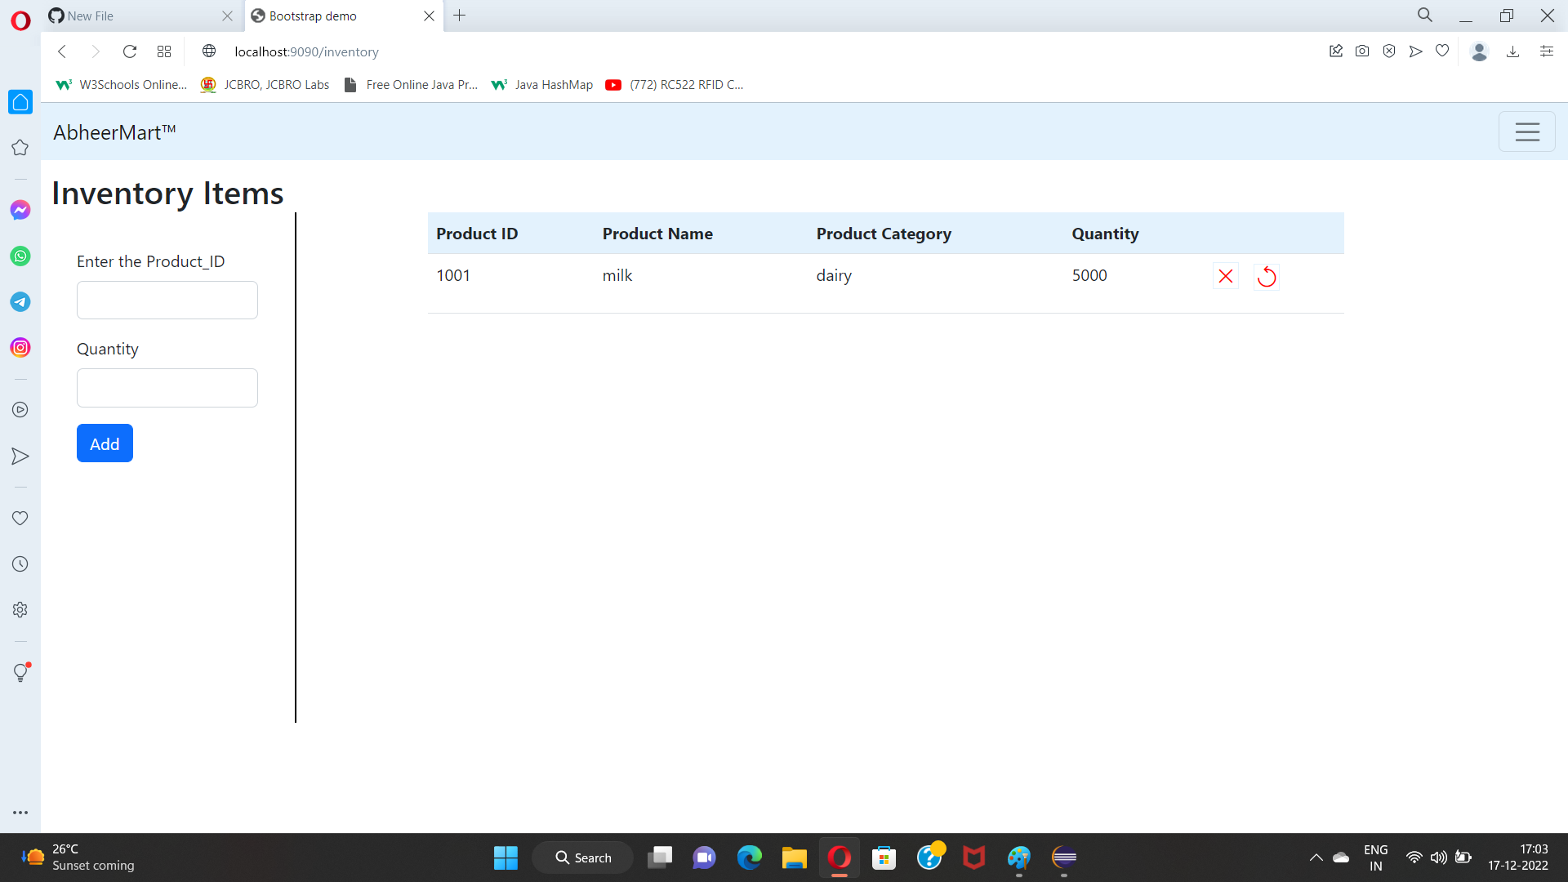1568x882 pixels.
Task: Open the Opera snapshot camera tool
Action: (1362, 51)
